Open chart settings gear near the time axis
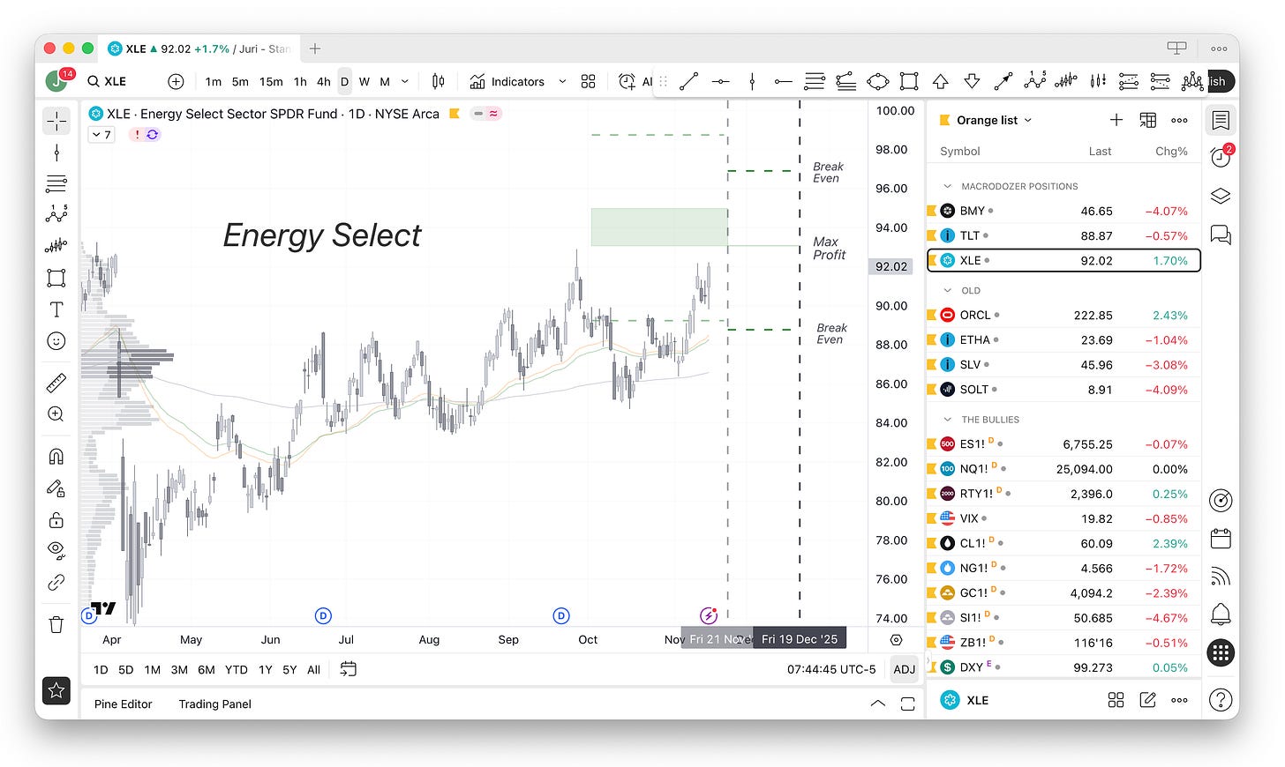The image size is (1285, 767). (x=897, y=640)
